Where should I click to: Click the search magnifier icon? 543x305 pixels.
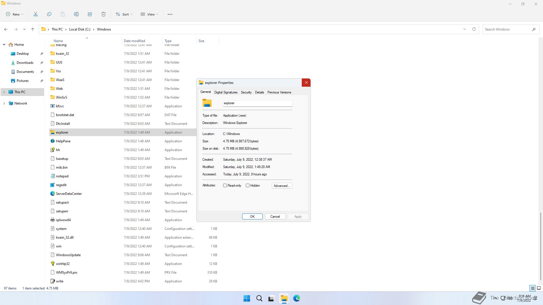[x=534, y=29]
